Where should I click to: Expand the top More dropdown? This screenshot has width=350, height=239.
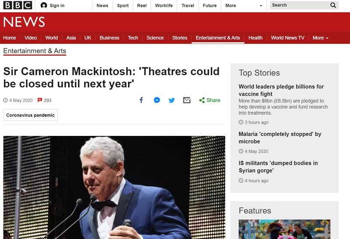click(244, 6)
